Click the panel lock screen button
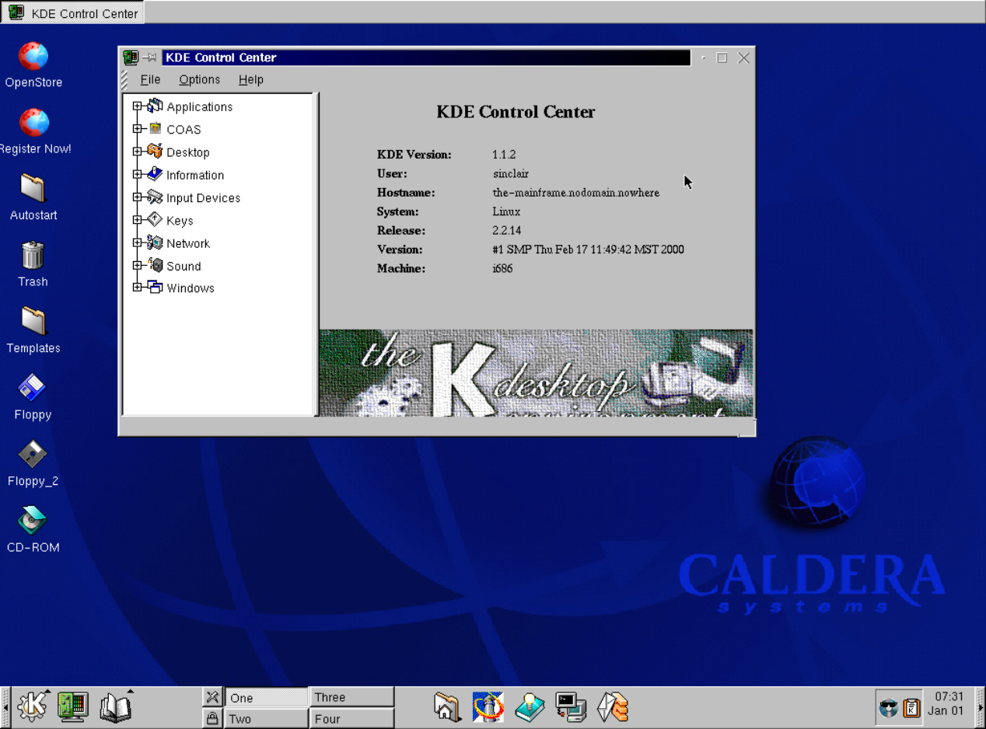This screenshot has height=729, width=986. click(212, 718)
